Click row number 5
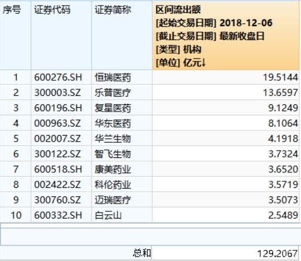The height and width of the screenshot is (261, 301). pos(16,139)
